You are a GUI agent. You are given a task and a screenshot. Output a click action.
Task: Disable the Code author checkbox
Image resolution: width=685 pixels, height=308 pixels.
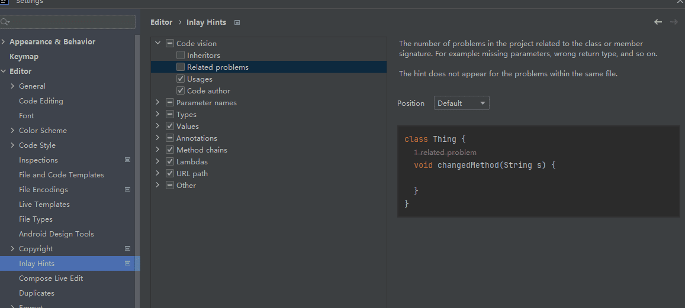click(x=181, y=90)
